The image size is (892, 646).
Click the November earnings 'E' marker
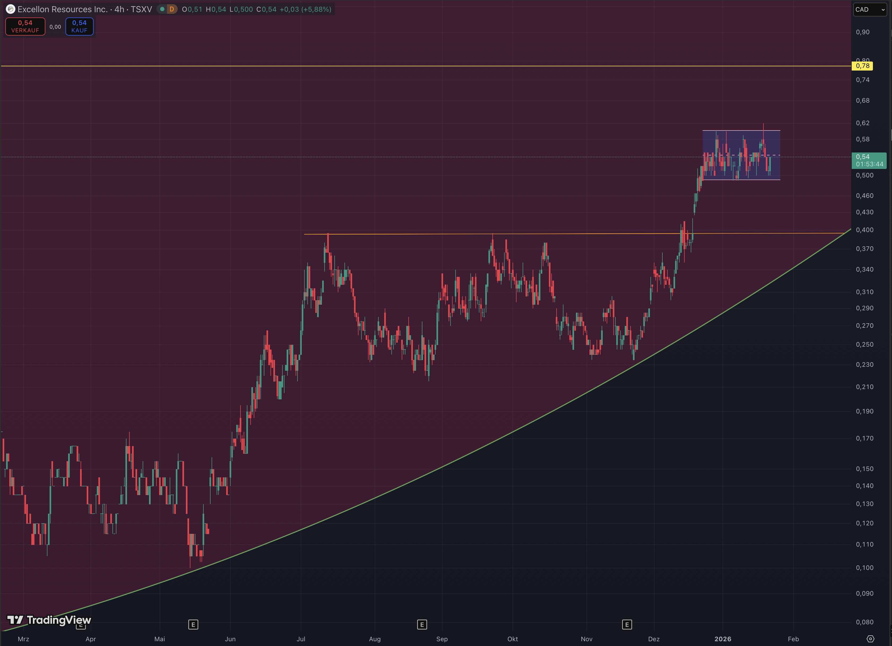point(627,624)
